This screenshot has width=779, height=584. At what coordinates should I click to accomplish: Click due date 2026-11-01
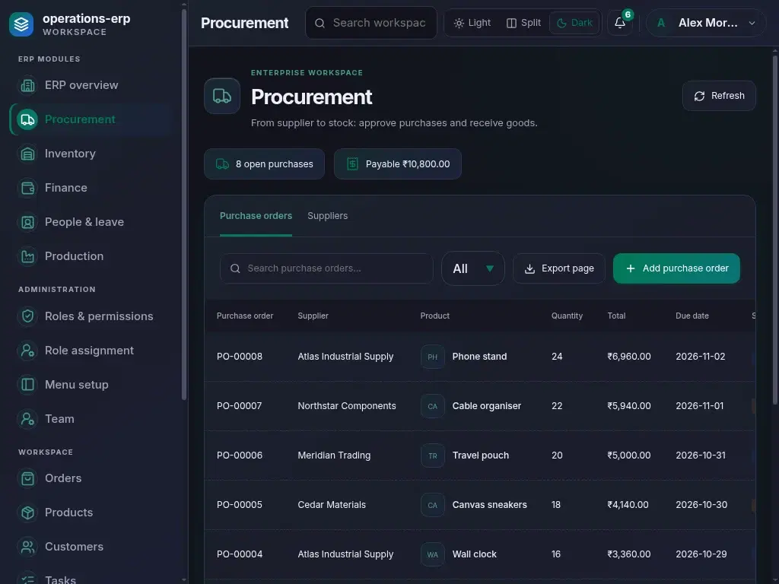point(700,406)
